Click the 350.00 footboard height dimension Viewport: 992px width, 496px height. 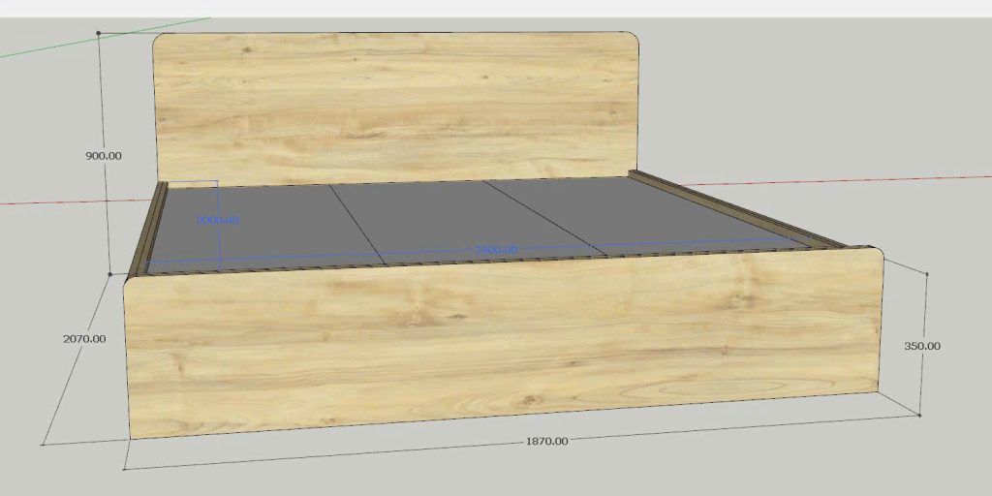[x=921, y=346]
